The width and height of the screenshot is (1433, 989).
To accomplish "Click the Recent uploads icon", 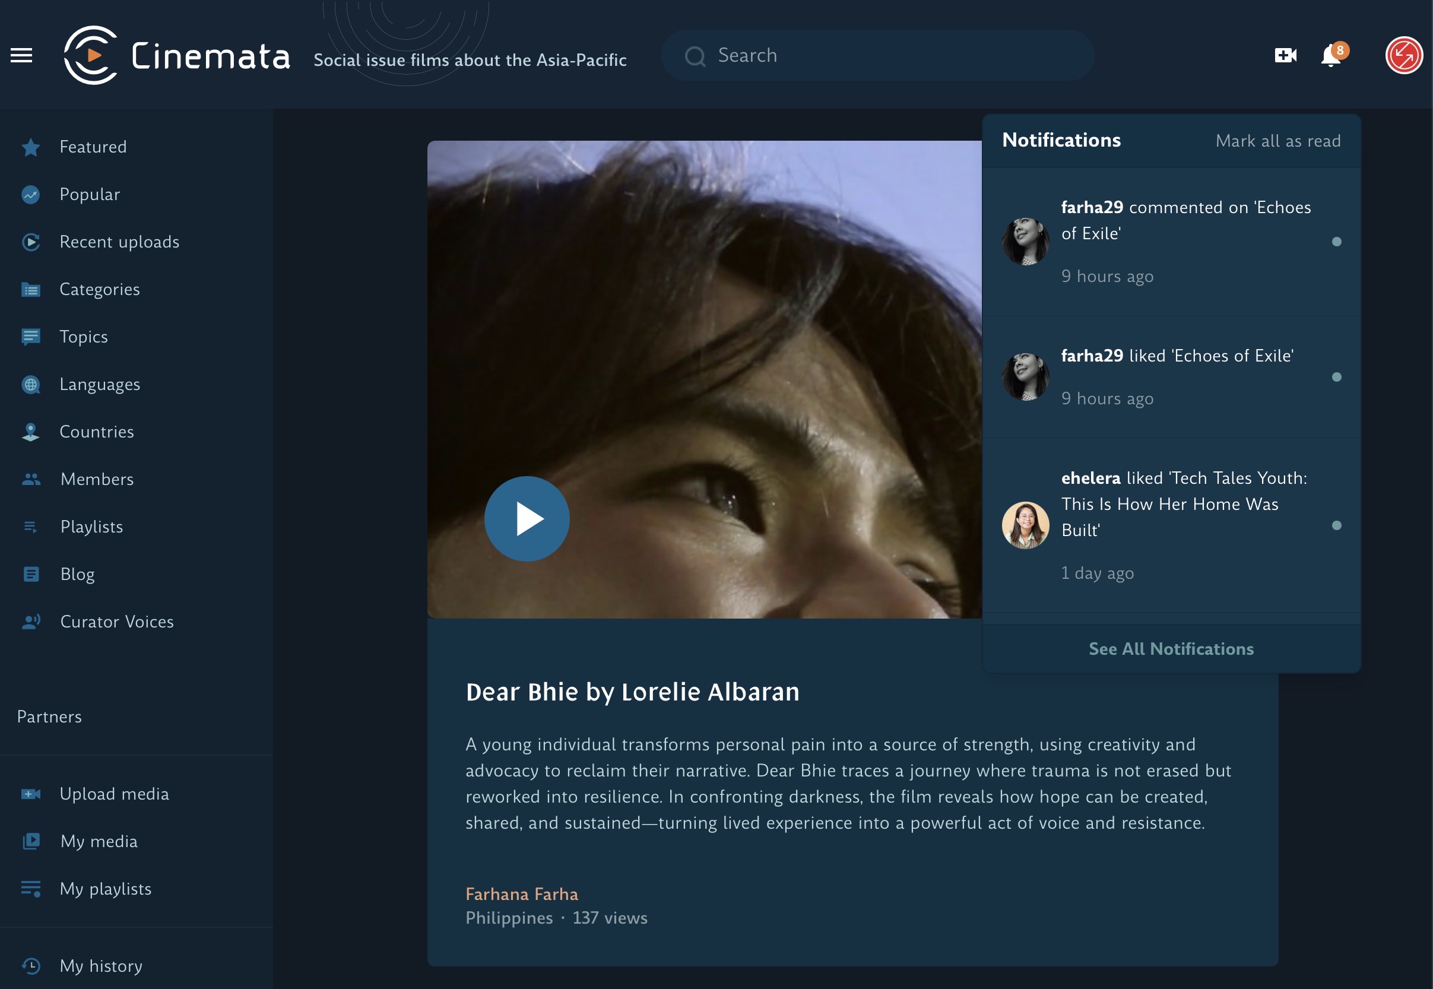I will pyautogui.click(x=30, y=242).
